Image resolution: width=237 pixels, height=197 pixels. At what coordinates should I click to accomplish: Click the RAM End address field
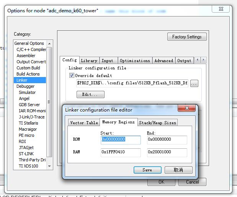pyautogui.click(x=167, y=153)
